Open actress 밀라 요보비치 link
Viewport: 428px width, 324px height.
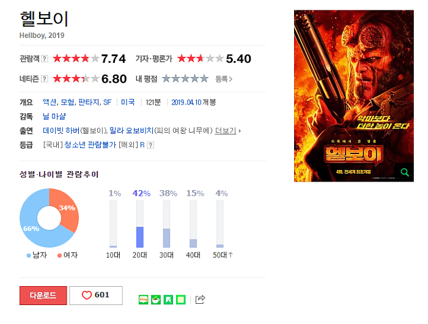(131, 131)
